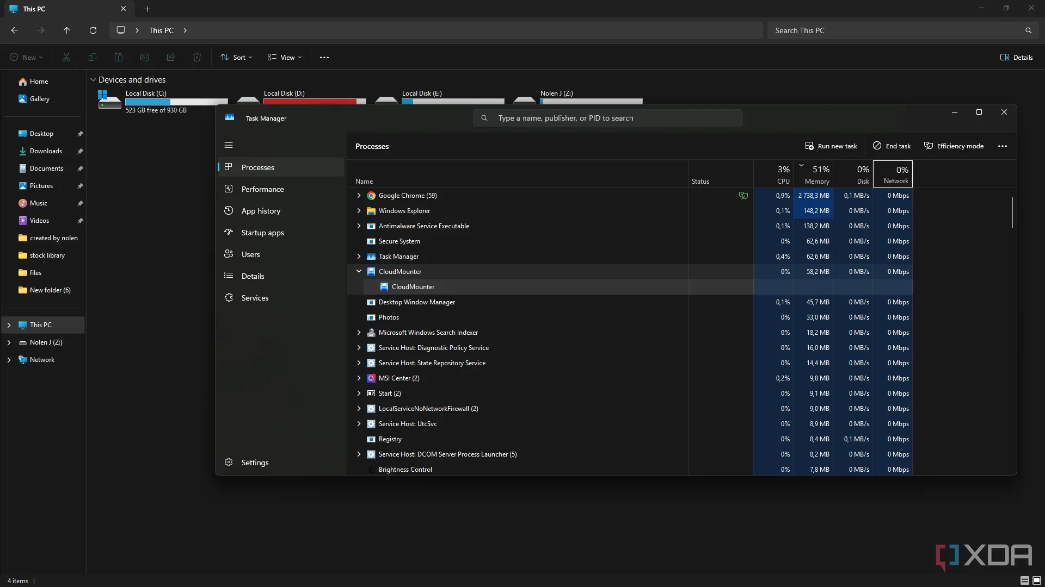Screen dimensions: 1045x587
Task: Go up one folder level in Explorer
Action: pyautogui.click(x=67, y=30)
